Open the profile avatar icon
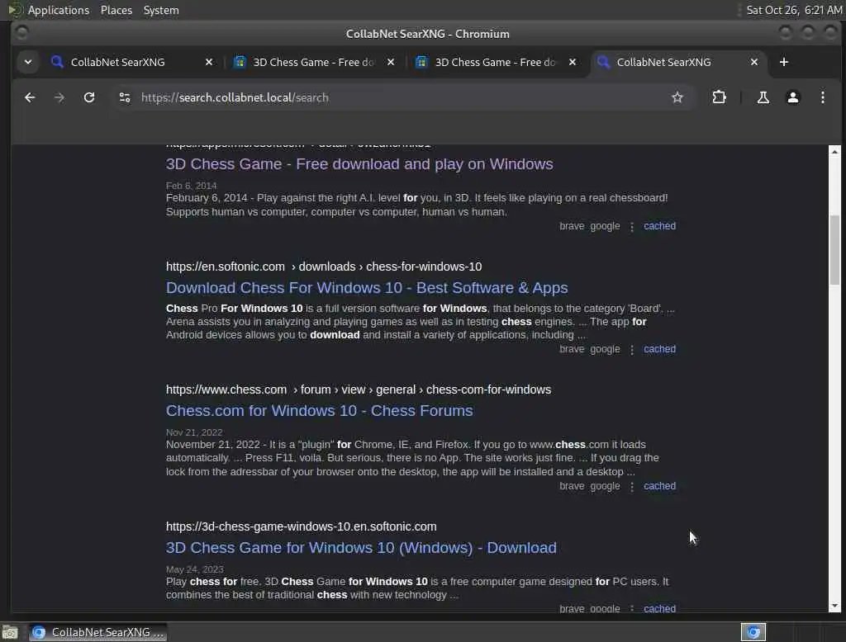Viewport: 846px width, 642px height. tap(792, 97)
